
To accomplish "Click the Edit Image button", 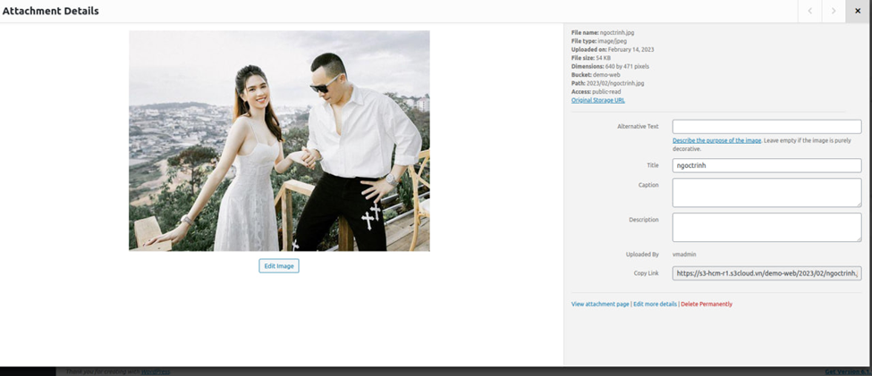I will 279,266.
